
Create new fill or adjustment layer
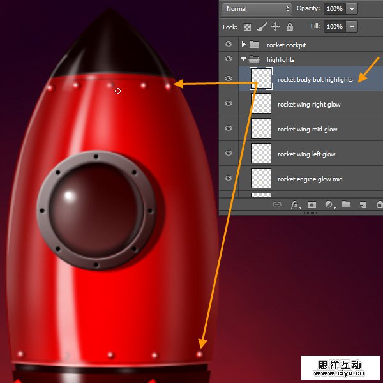[x=329, y=205]
